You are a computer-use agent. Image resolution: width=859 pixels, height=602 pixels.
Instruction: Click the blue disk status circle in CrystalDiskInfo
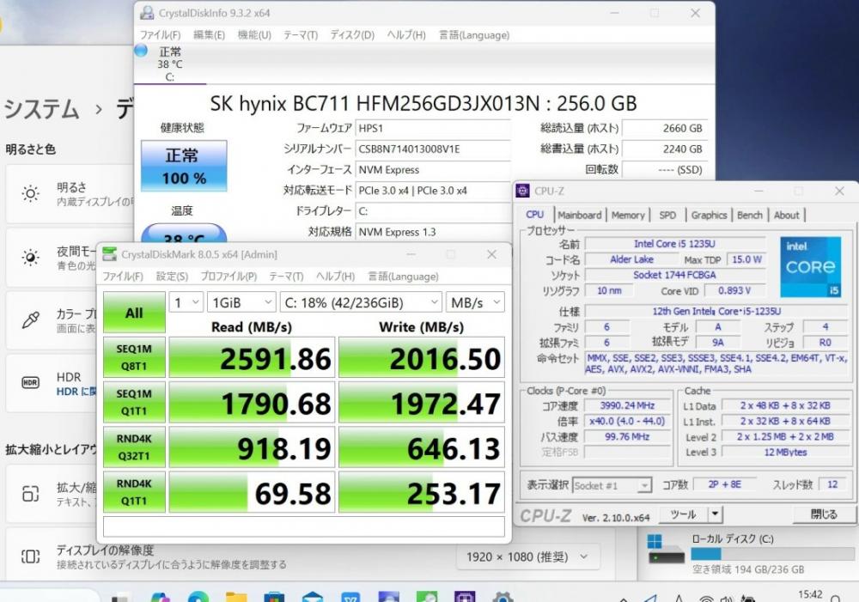click(142, 51)
